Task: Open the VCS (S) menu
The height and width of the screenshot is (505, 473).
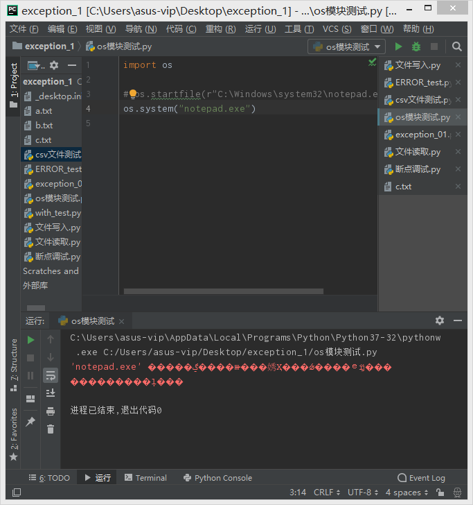Action: point(337,29)
